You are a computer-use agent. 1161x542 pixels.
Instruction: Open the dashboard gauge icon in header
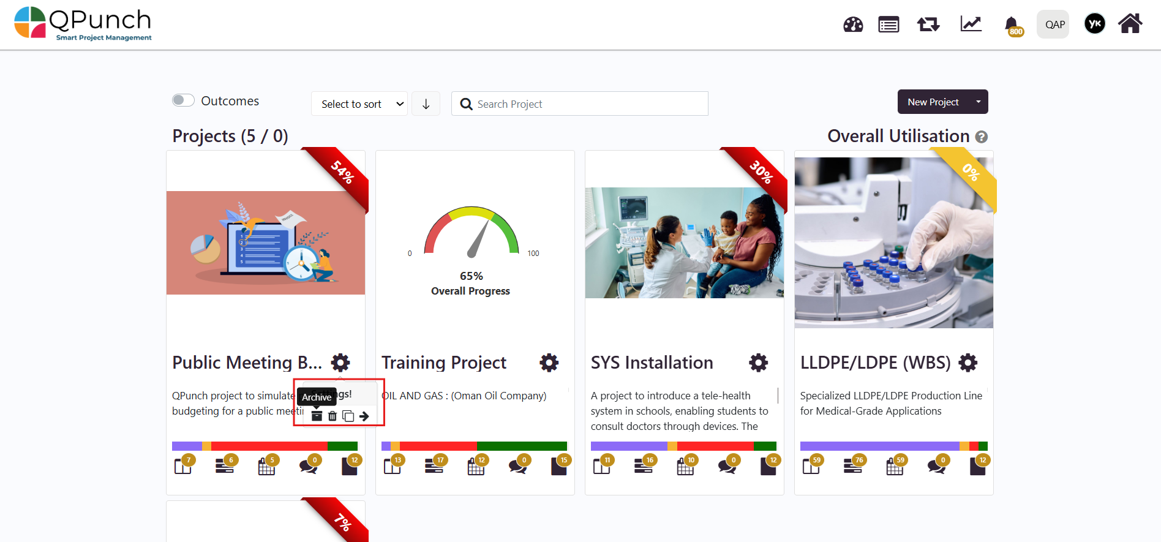click(x=853, y=24)
